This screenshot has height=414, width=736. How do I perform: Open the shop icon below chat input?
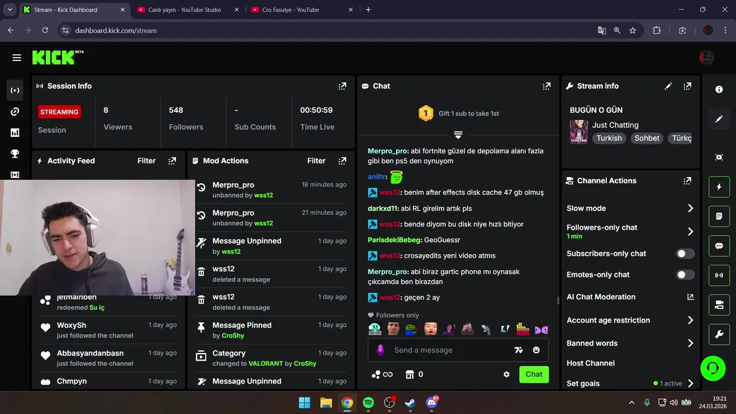[409, 374]
